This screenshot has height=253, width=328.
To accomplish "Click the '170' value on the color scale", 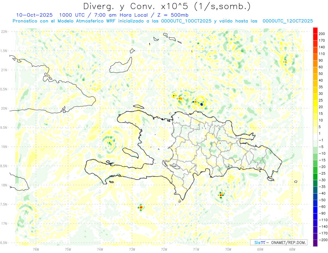I will pos(322,41).
